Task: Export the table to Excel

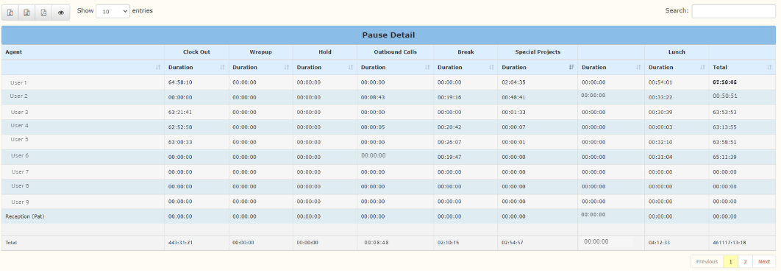Action: (10, 13)
